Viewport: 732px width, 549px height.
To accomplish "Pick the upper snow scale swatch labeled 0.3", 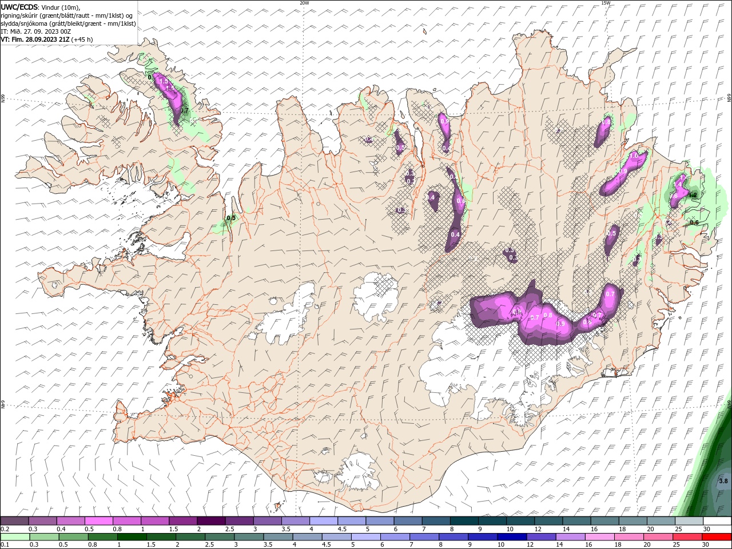I will 42,521.
